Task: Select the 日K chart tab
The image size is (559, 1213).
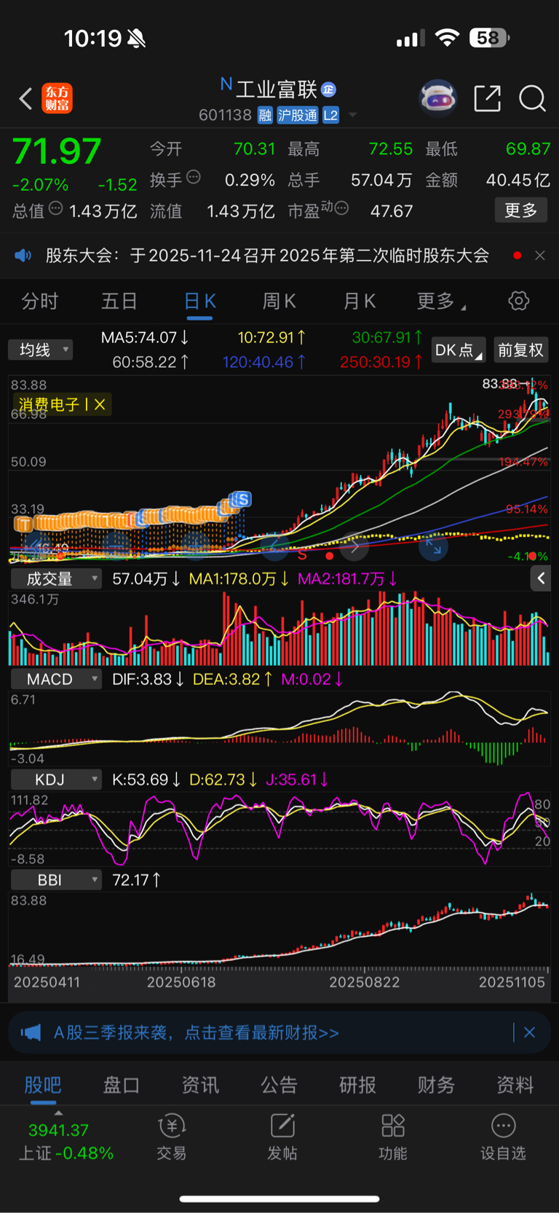Action: pos(200,301)
